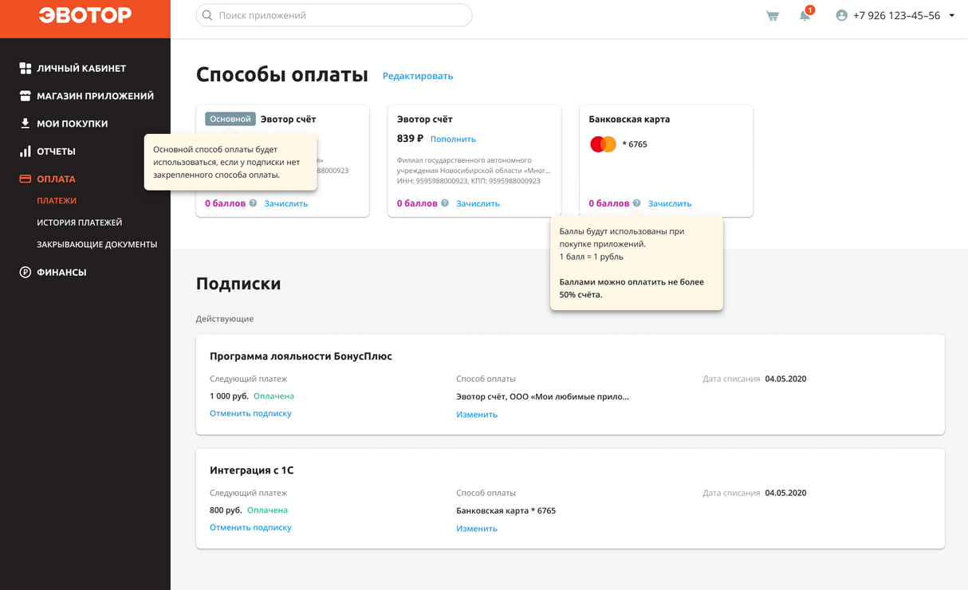This screenshot has height=590, width=968.
Task: Click Редактировать link
Action: point(418,76)
